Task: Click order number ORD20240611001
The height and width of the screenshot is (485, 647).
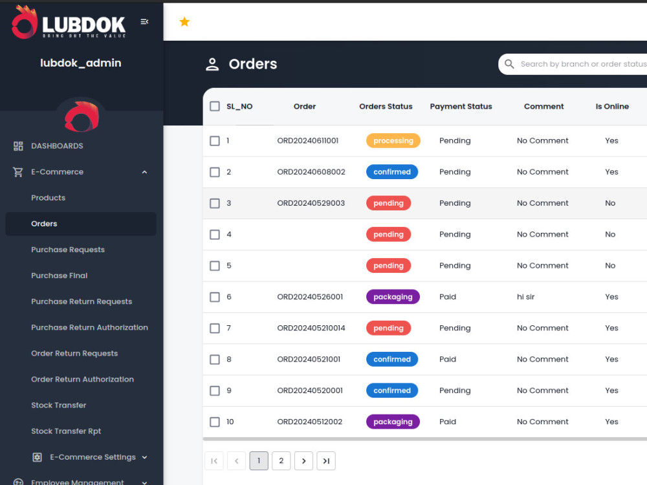Action: point(308,140)
